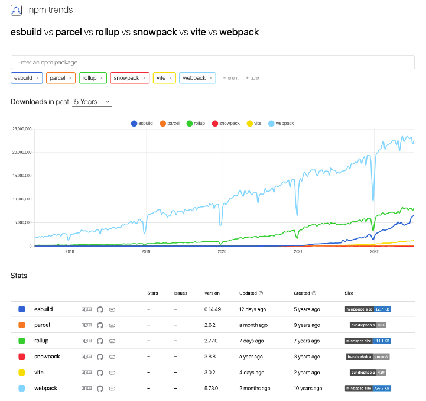Remove esbuild tag with its x

click(37, 78)
